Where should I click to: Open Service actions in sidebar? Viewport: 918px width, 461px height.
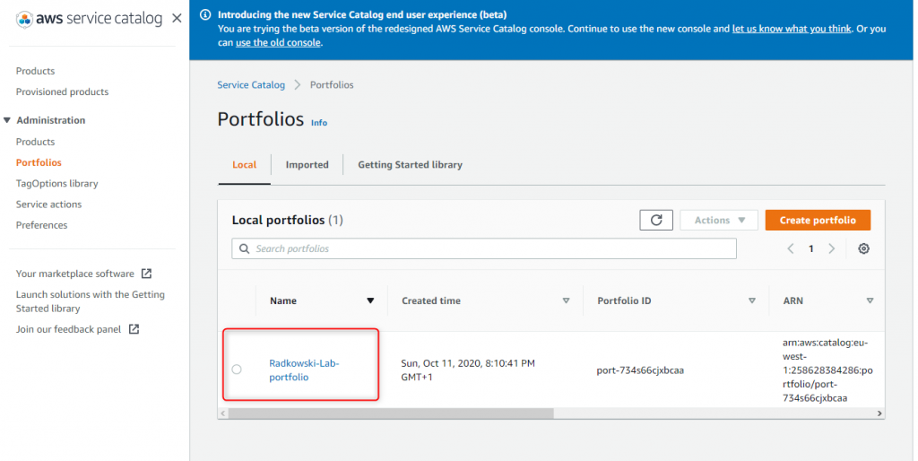click(48, 204)
